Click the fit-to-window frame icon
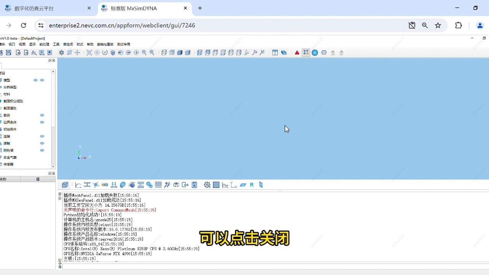This screenshot has width=489, height=275. [89, 53]
